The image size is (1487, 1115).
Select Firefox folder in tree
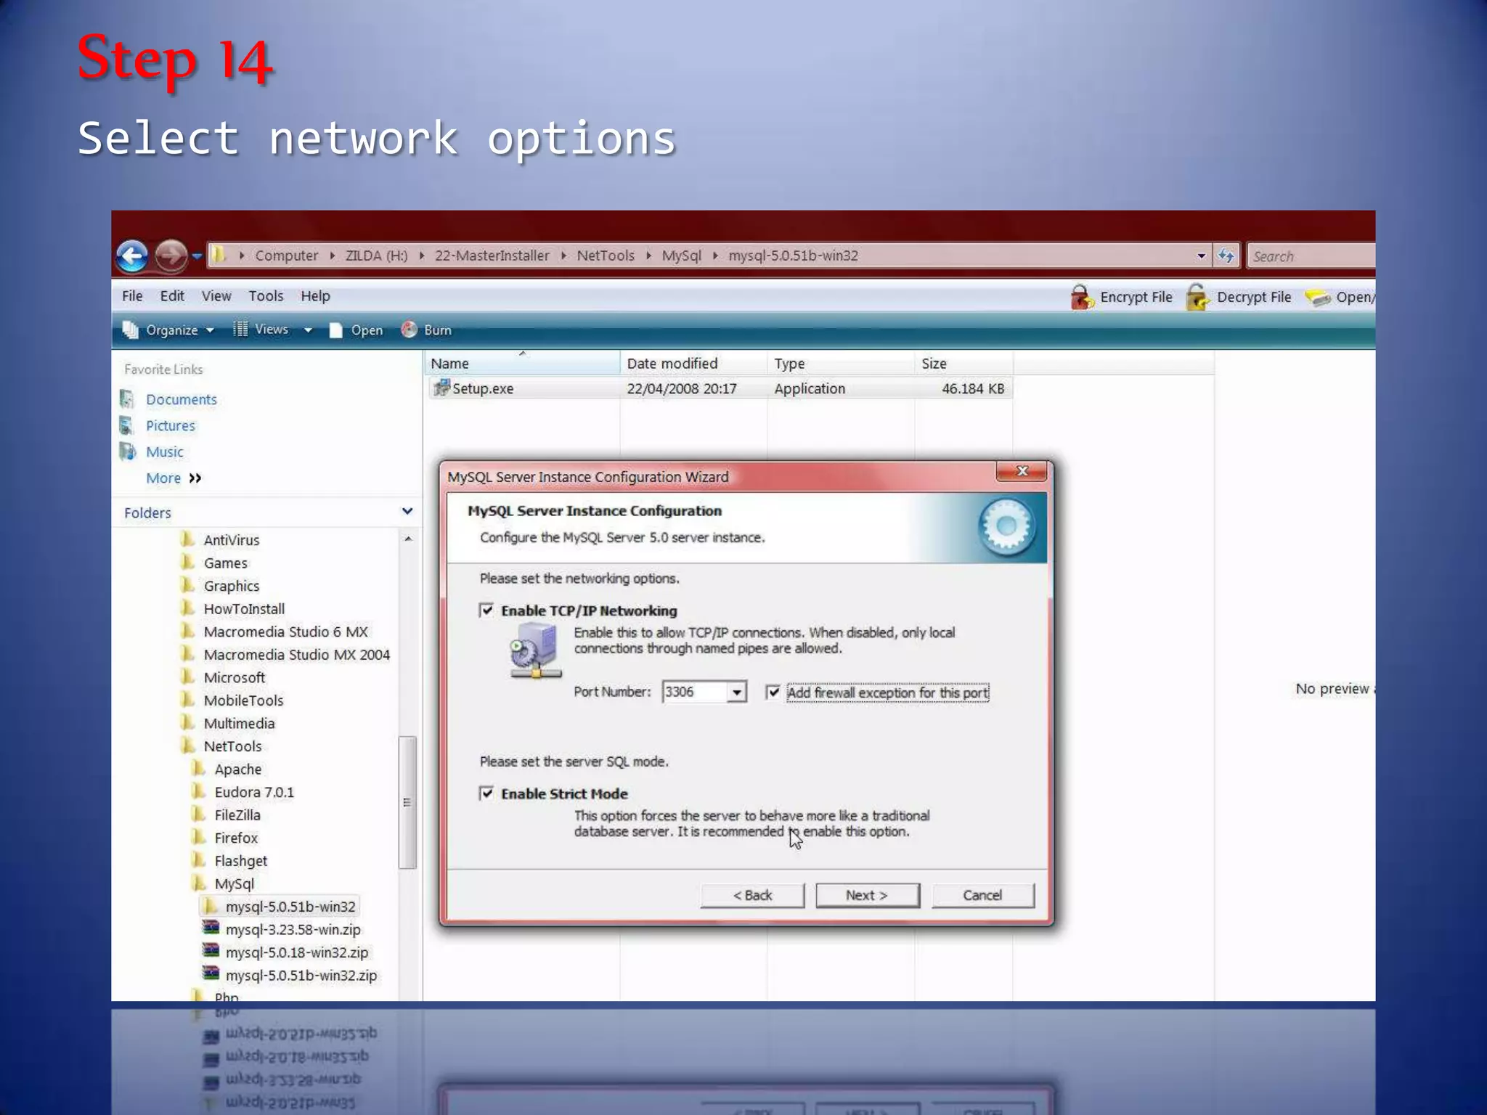(236, 838)
